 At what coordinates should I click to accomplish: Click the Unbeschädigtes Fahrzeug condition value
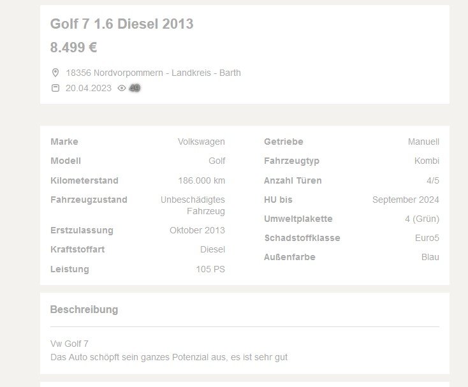tap(193, 205)
